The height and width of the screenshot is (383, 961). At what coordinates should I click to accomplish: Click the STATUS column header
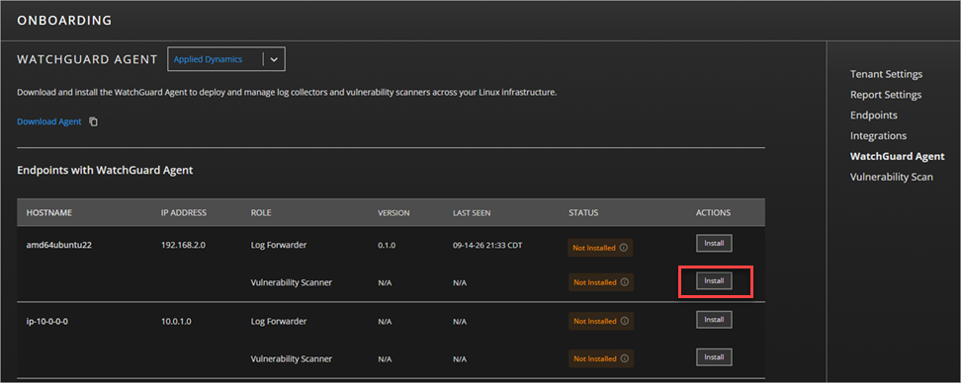pos(583,213)
